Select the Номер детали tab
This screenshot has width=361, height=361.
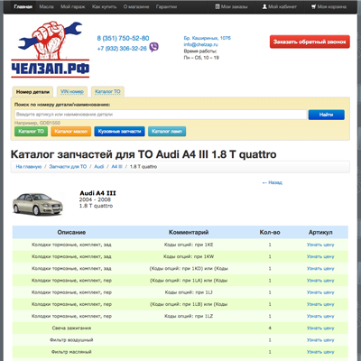click(x=32, y=92)
